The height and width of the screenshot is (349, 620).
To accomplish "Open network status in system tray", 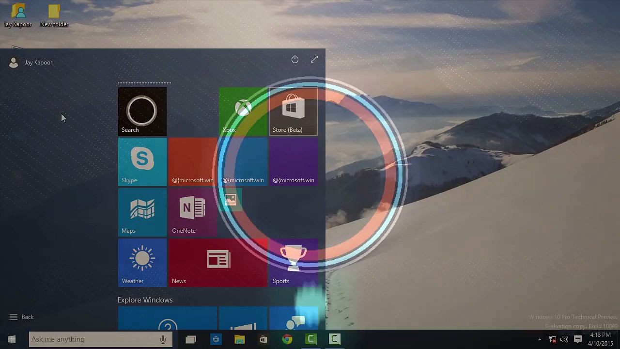I will (553, 339).
